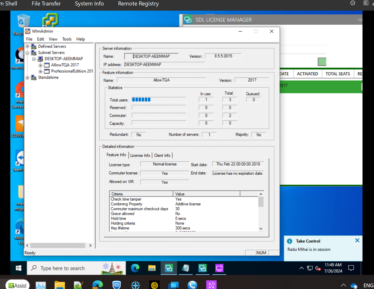Click ACTIVATED column in SDL License Manager
The image size is (374, 289).
307,74
